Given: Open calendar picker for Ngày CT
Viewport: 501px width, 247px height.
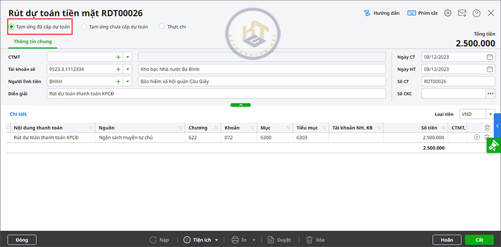Looking at the screenshot, I should pos(489,56).
